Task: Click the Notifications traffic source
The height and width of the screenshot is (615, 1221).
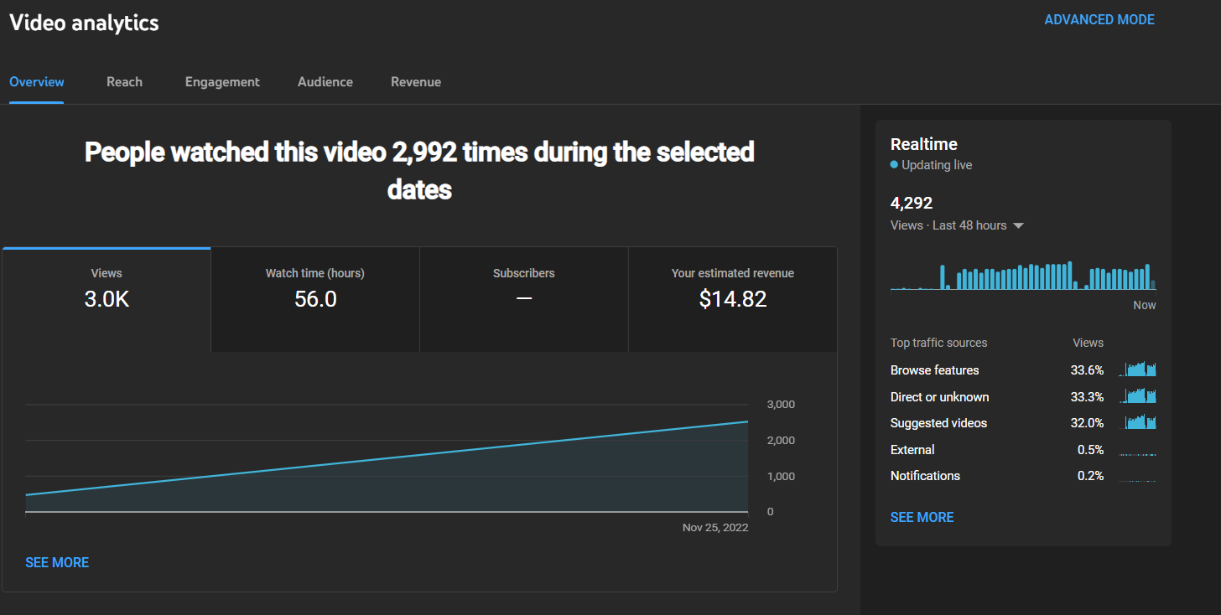Action: [925, 476]
